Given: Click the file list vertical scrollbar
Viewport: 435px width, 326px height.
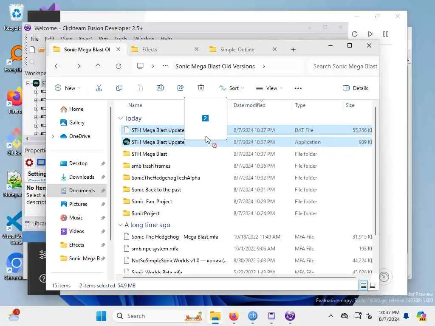Looking at the screenshot, I should coord(376,172).
